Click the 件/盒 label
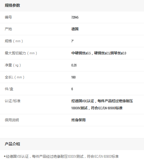 tap(9, 89)
